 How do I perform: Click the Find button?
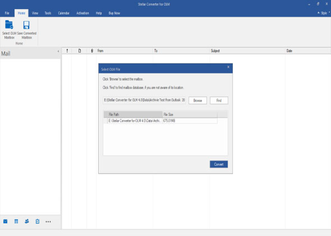tap(219, 100)
